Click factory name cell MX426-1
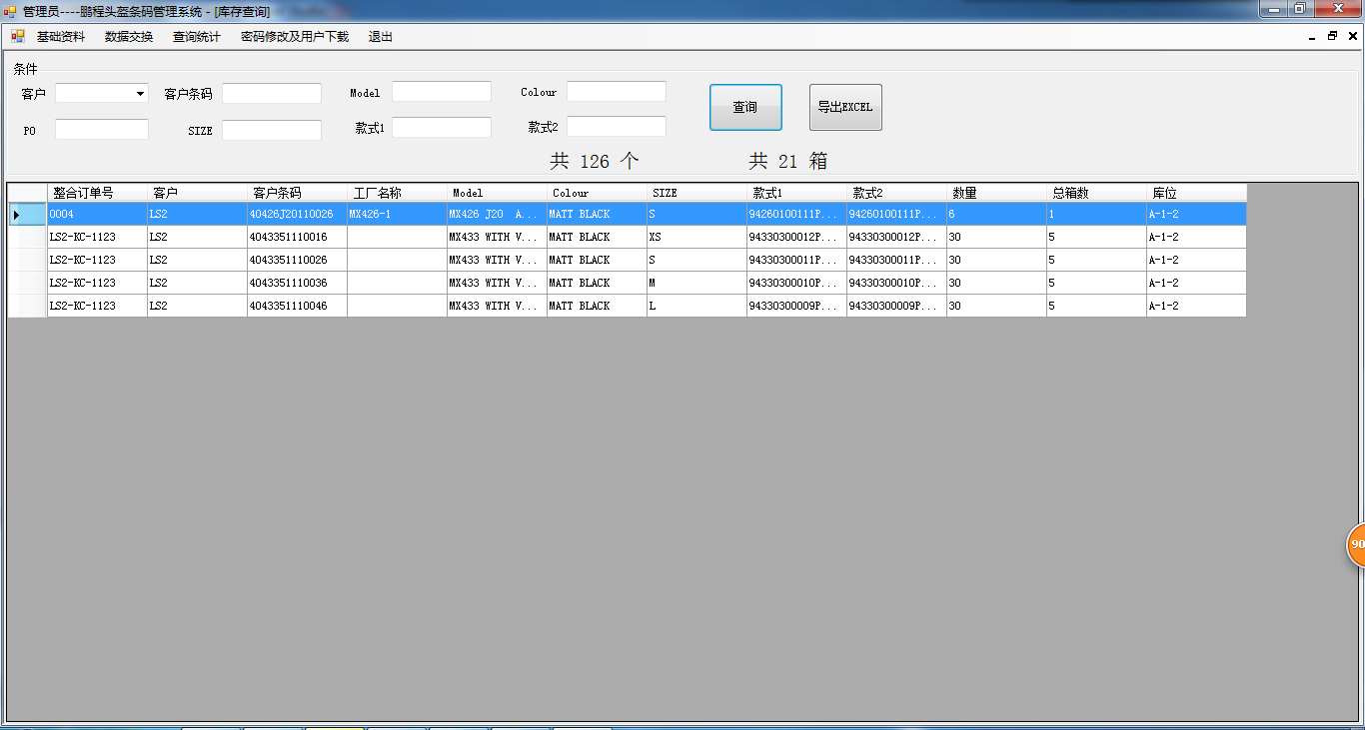This screenshot has height=730, width=1365. pyautogui.click(x=397, y=214)
